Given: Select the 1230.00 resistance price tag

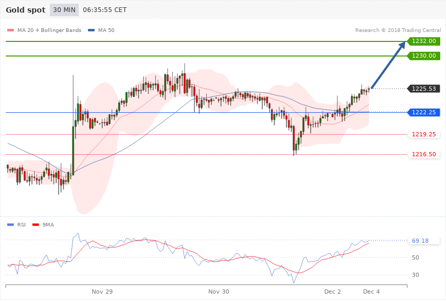Looking at the screenshot, I should (x=424, y=56).
